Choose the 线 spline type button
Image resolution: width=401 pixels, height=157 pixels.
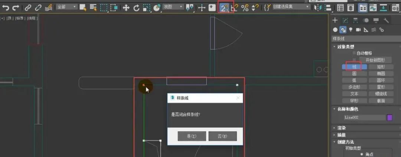point(355,67)
